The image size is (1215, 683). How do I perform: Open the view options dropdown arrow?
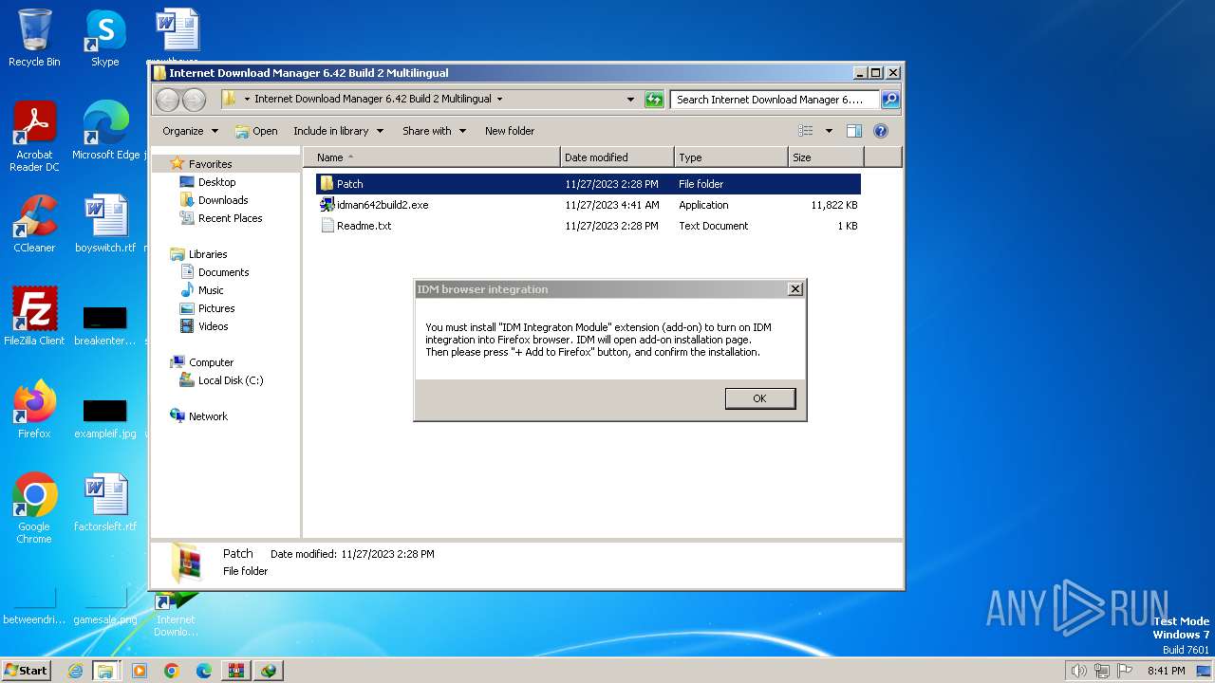829,131
